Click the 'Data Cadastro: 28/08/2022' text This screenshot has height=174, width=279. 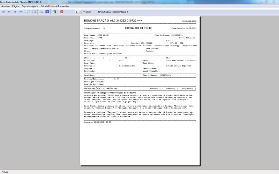pos(184,29)
